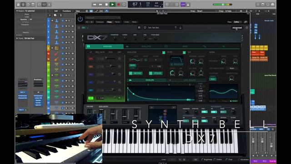The width and height of the screenshot is (291, 164).
Task: Click Redo in the plugin header
Action: pyautogui.click(x=135, y=22)
